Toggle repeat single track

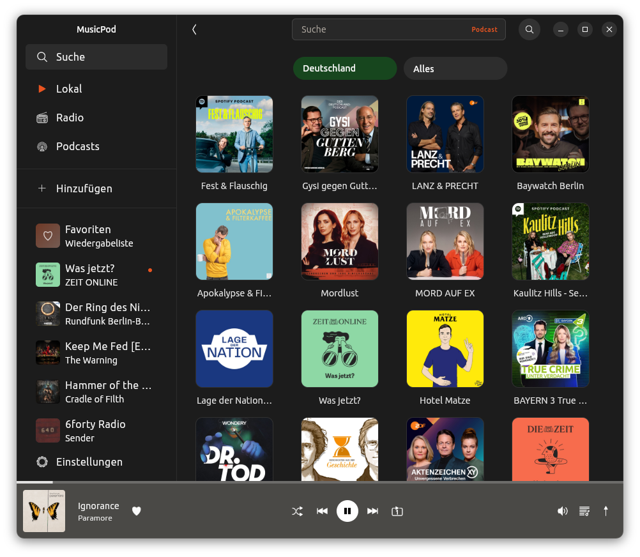[x=397, y=511]
